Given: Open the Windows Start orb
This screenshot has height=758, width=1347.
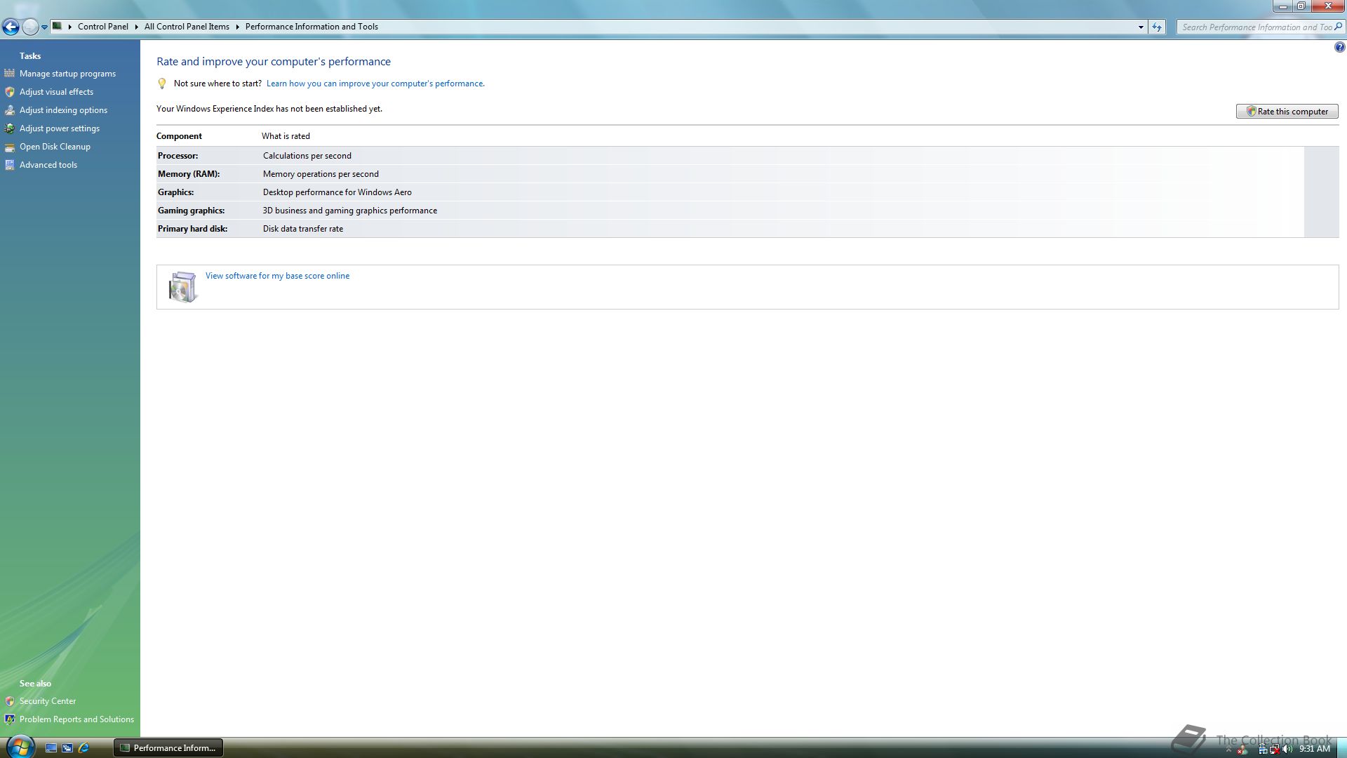Looking at the screenshot, I should tap(20, 746).
